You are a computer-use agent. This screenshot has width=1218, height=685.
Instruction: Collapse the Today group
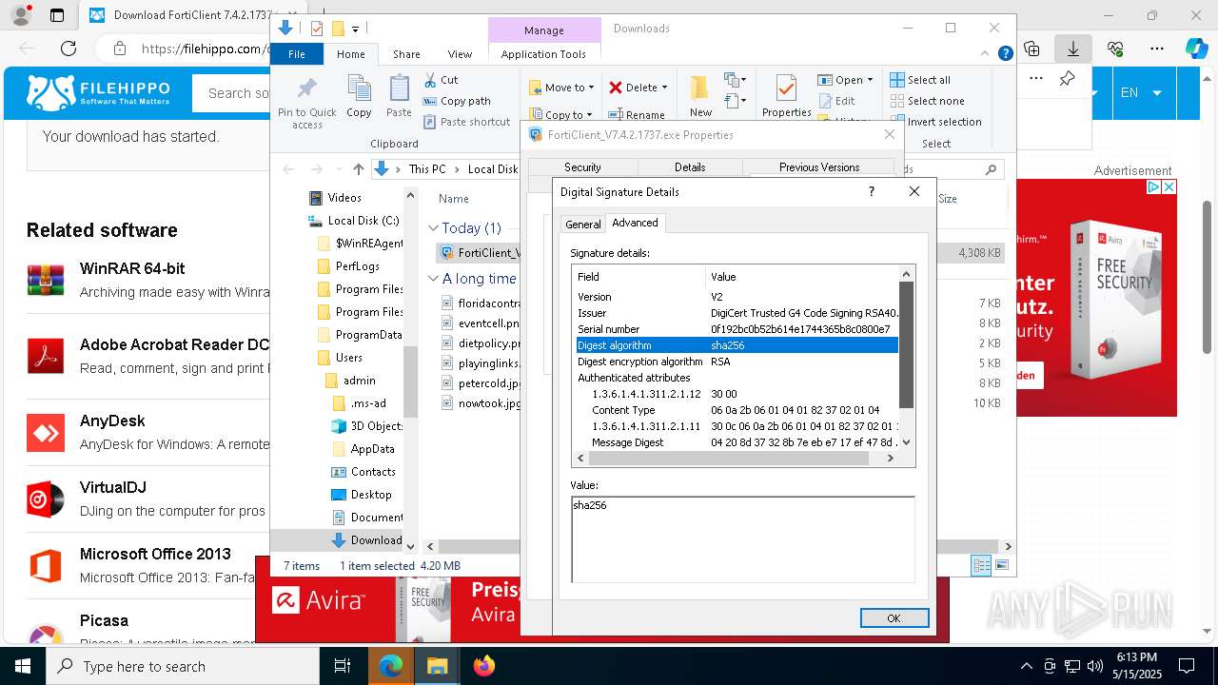pyautogui.click(x=433, y=228)
